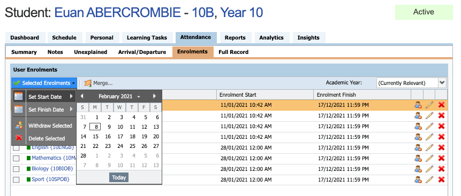Click the green square beside Mathematics

pos(28,158)
